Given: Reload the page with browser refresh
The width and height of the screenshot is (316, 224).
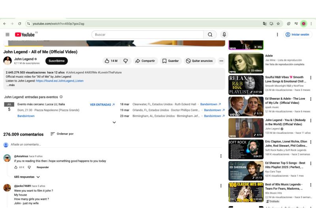Looking at the screenshot, I should click(19, 24).
